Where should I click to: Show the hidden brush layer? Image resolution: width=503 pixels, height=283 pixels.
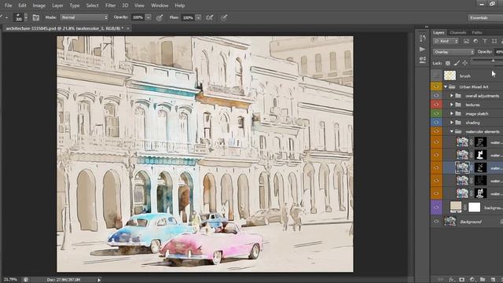tap(436, 75)
